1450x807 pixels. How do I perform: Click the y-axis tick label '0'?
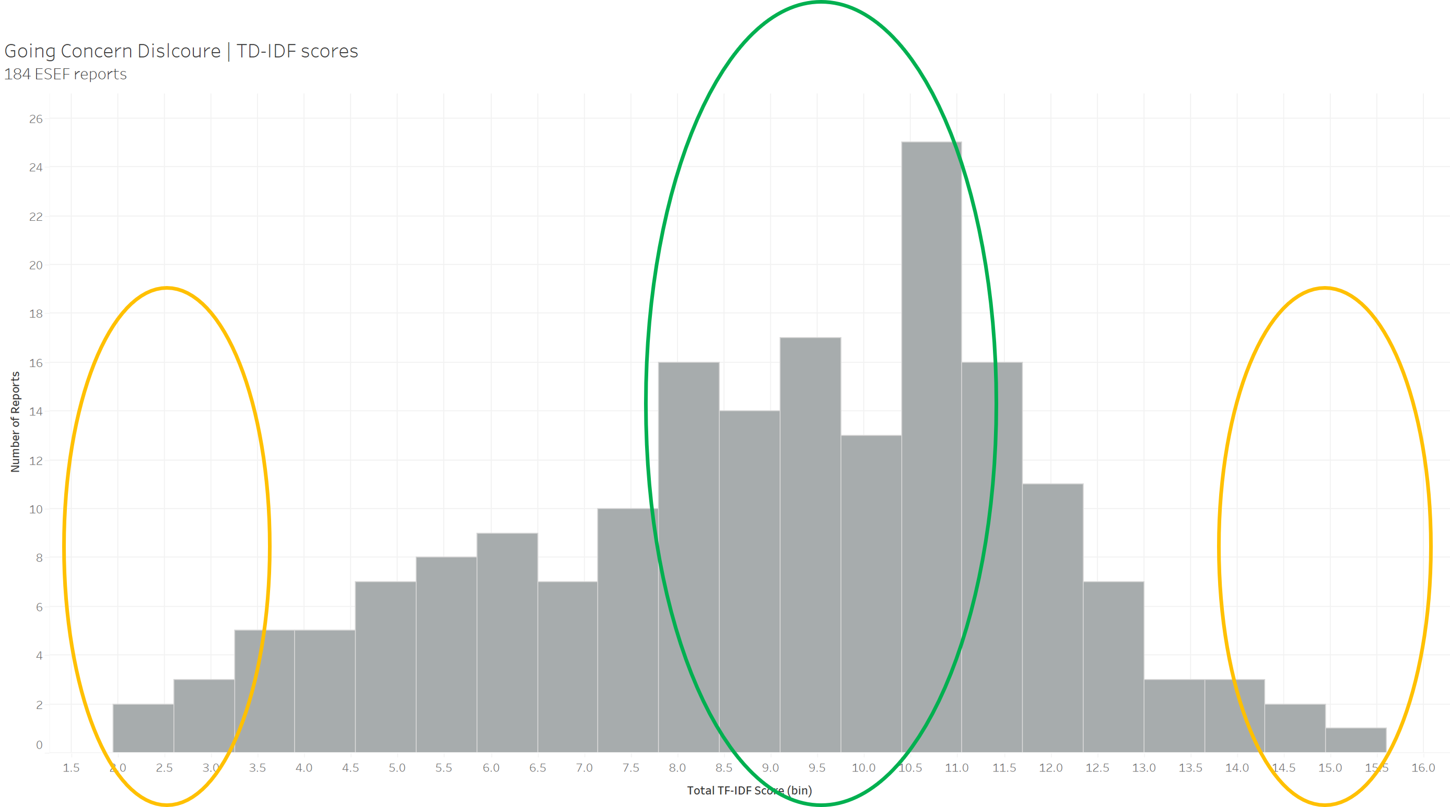coord(39,744)
